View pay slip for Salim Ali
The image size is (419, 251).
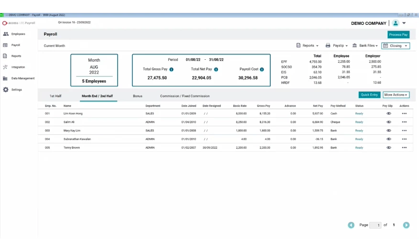coord(388,122)
